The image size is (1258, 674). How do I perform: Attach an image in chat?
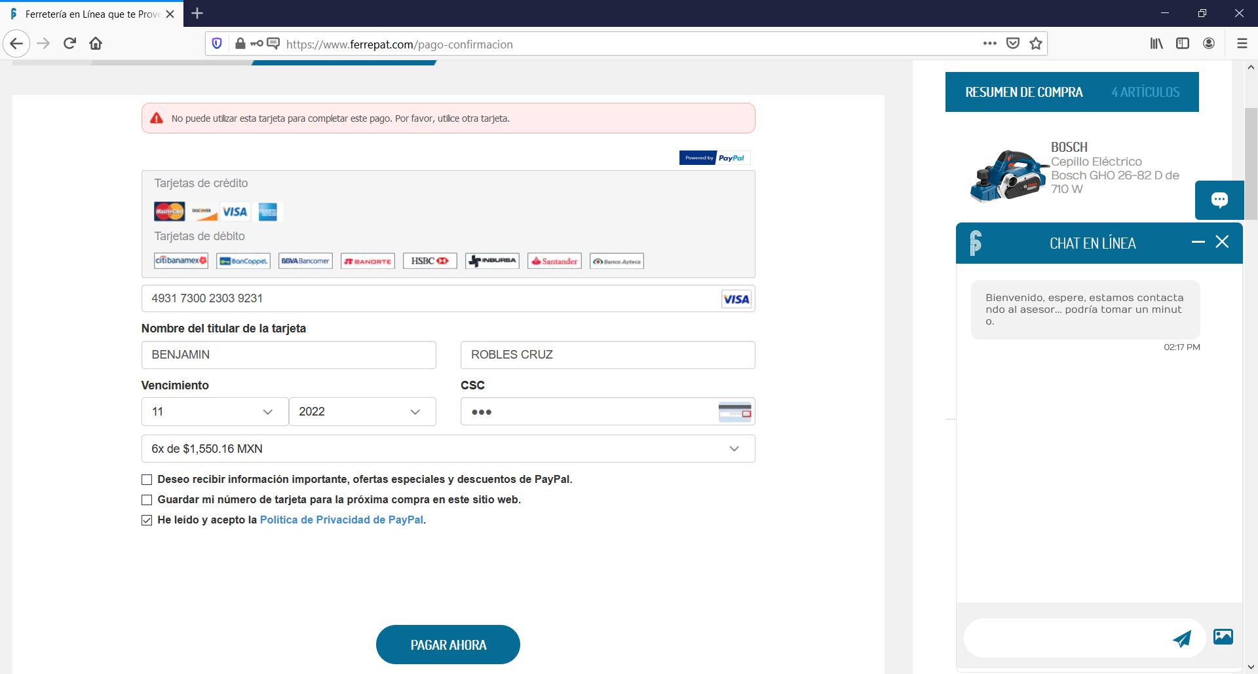(1223, 636)
